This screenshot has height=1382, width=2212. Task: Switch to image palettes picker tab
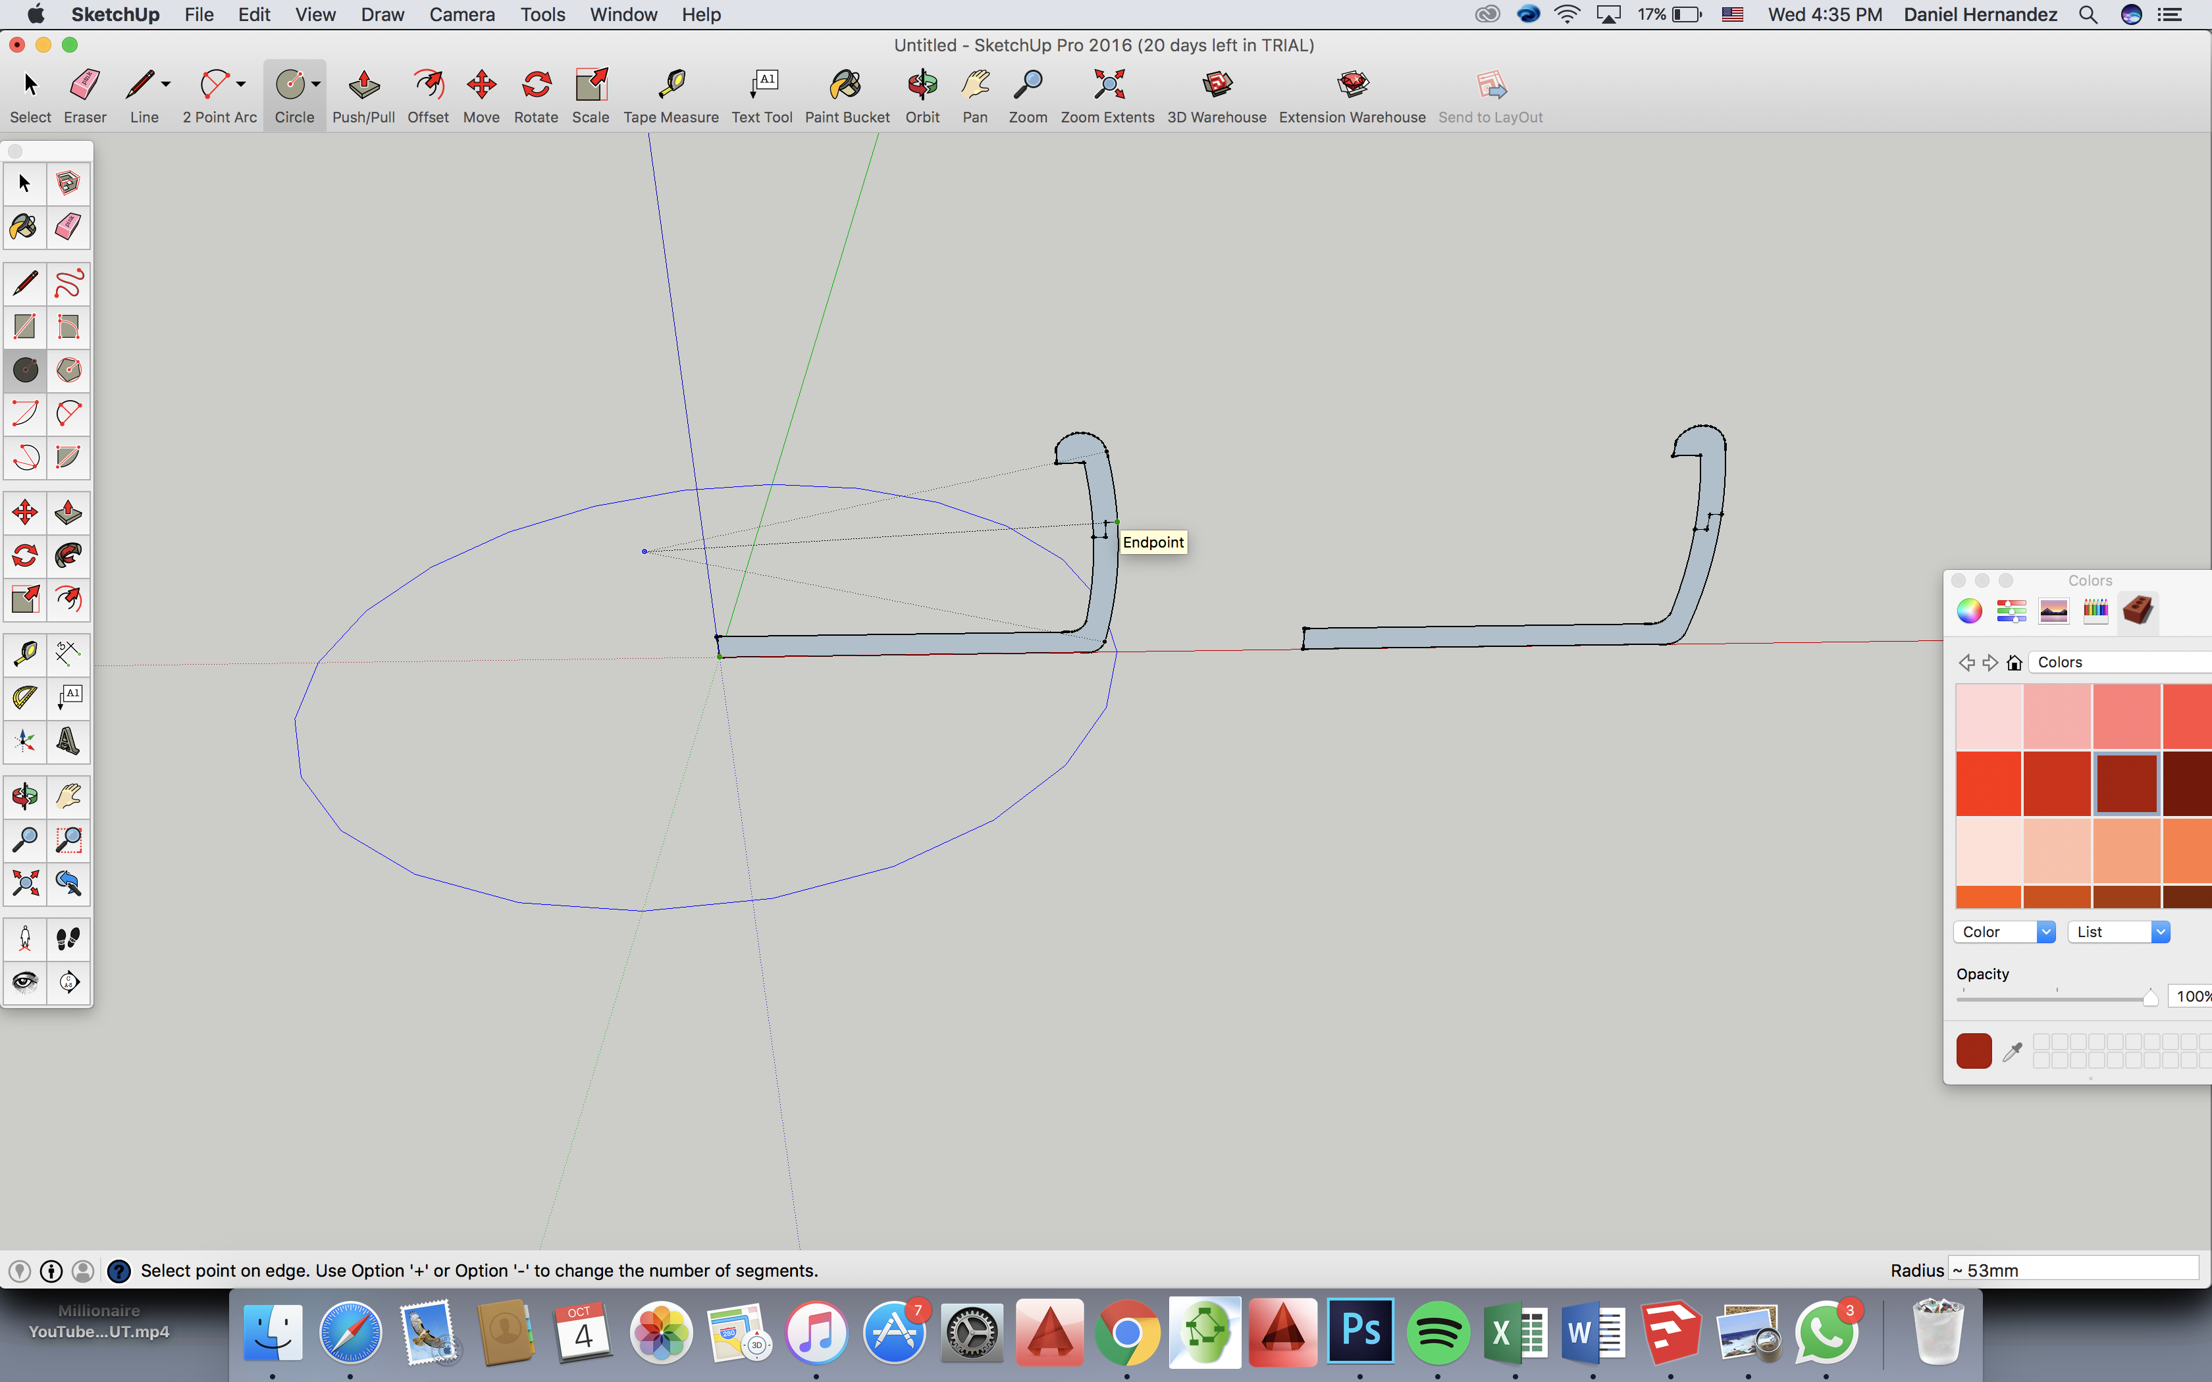[2054, 611]
